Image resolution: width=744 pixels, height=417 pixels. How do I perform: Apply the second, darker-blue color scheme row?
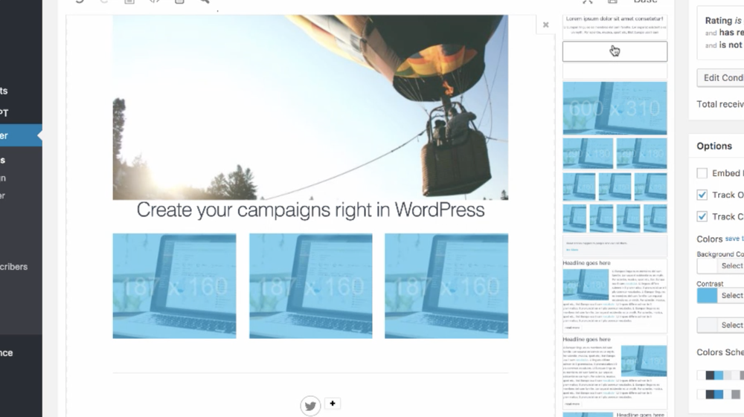[x=720, y=394]
